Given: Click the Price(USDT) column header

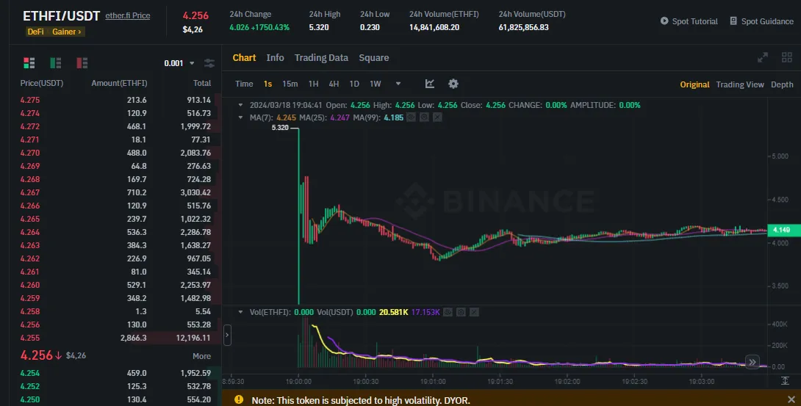Looking at the screenshot, I should (42, 83).
